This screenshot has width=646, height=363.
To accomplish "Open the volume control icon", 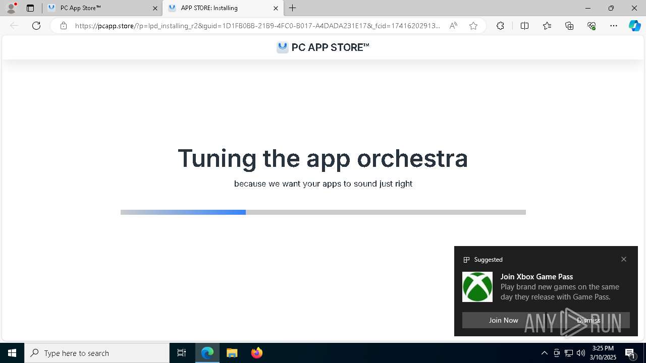I will (581, 353).
